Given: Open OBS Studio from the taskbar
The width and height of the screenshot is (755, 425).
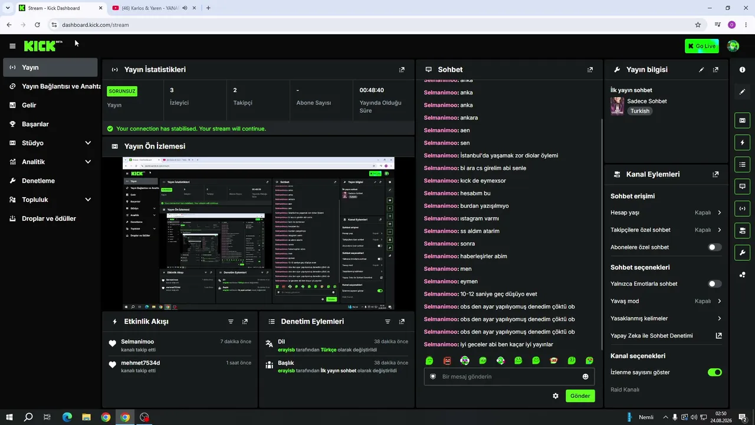Looking at the screenshot, I should (144, 417).
